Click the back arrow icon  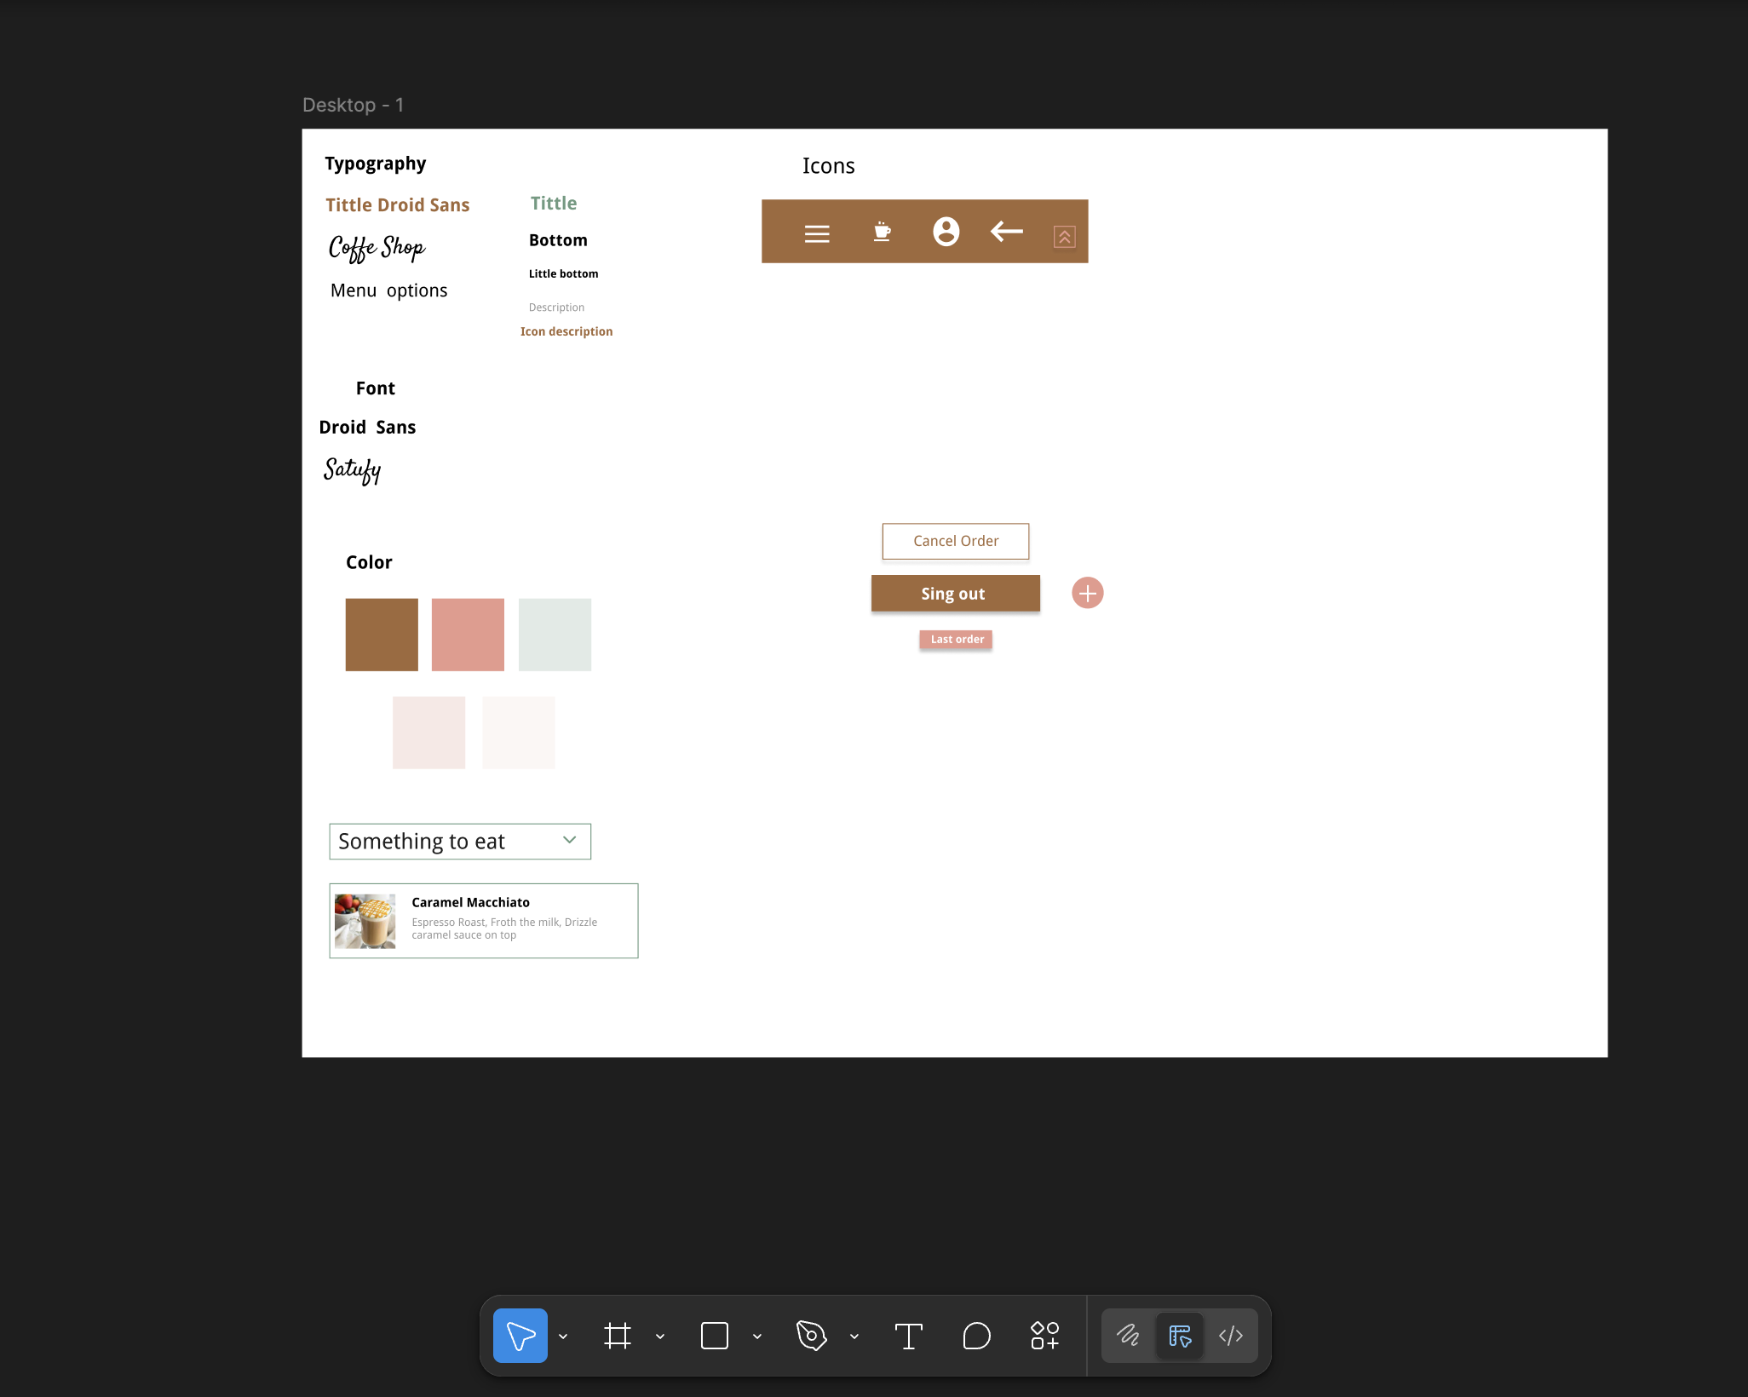pos(1007,231)
